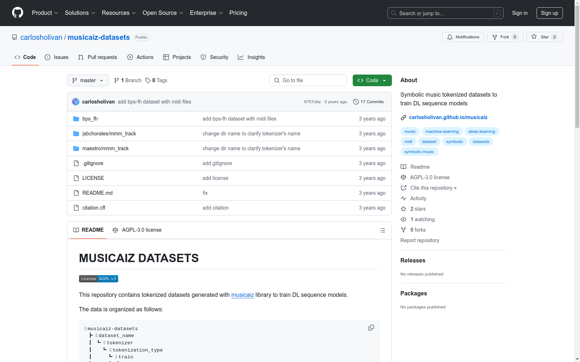Select the README tab
The image size is (580, 362).
[88, 230]
